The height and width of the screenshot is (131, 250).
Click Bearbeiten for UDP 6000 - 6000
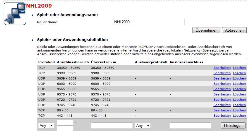pos(222,84)
